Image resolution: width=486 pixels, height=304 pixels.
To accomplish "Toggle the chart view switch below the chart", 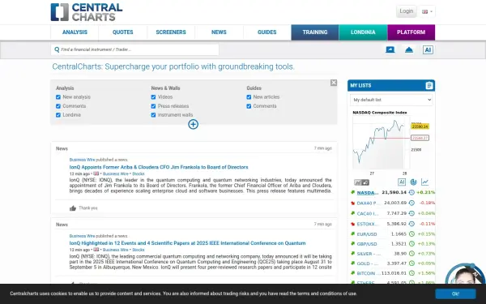I will point(361,182).
